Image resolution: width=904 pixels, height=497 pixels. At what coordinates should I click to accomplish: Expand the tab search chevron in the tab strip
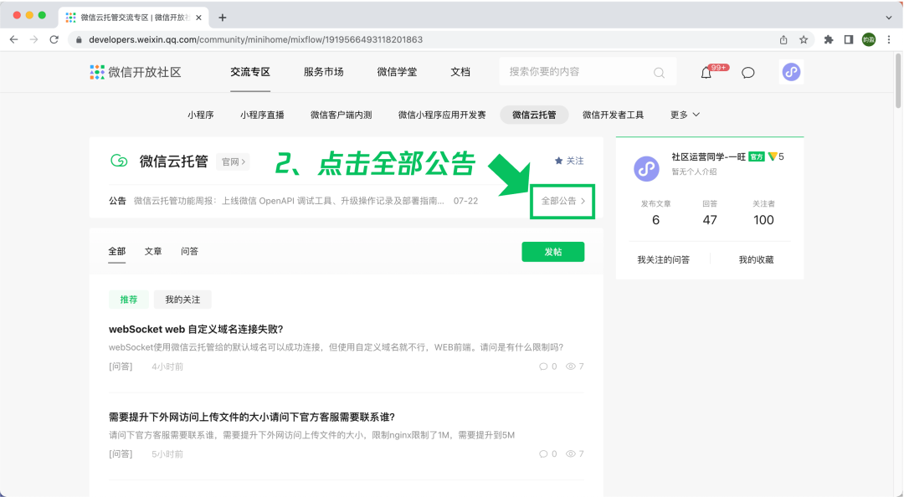pyautogui.click(x=888, y=18)
